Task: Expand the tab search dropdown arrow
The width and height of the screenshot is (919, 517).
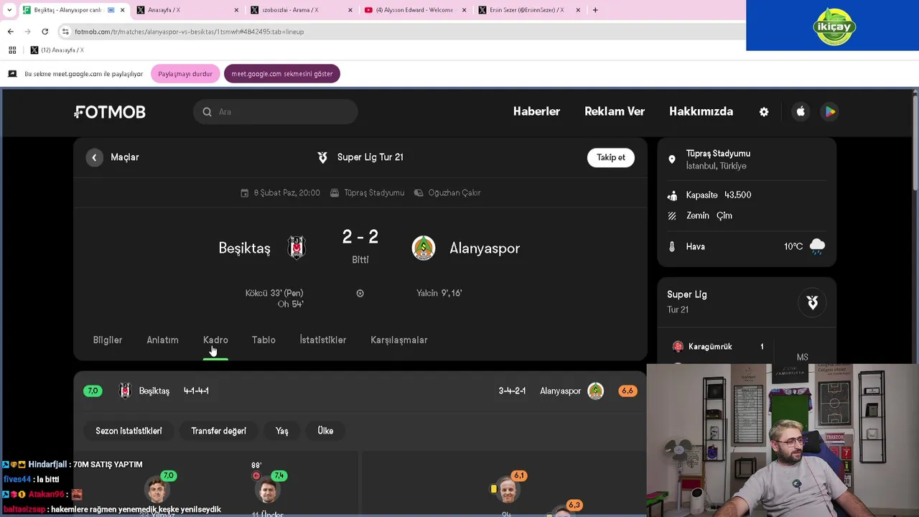Action: 9,10
